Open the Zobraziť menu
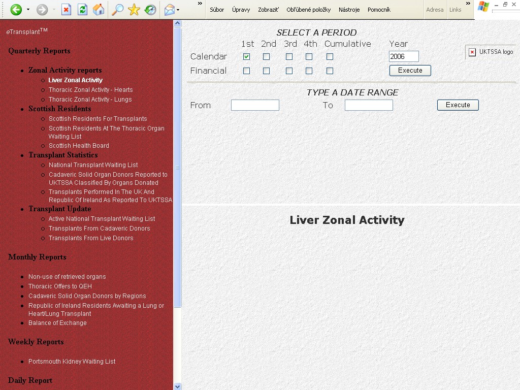Viewport: 520px width, 390px height. click(268, 10)
